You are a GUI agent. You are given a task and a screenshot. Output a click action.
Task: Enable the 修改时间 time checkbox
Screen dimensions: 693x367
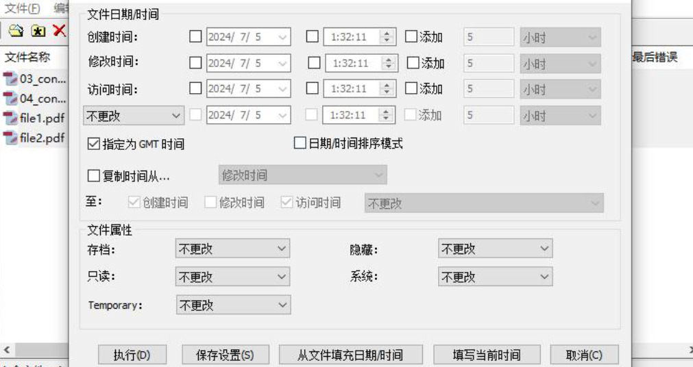pos(314,63)
